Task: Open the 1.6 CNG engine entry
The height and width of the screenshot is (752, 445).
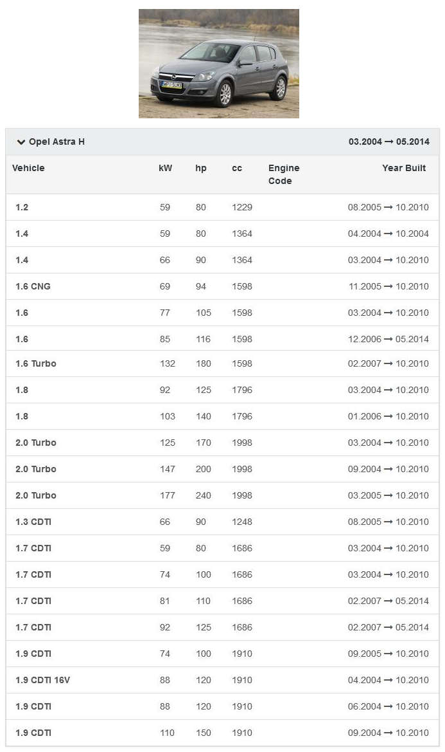Action: pos(33,286)
